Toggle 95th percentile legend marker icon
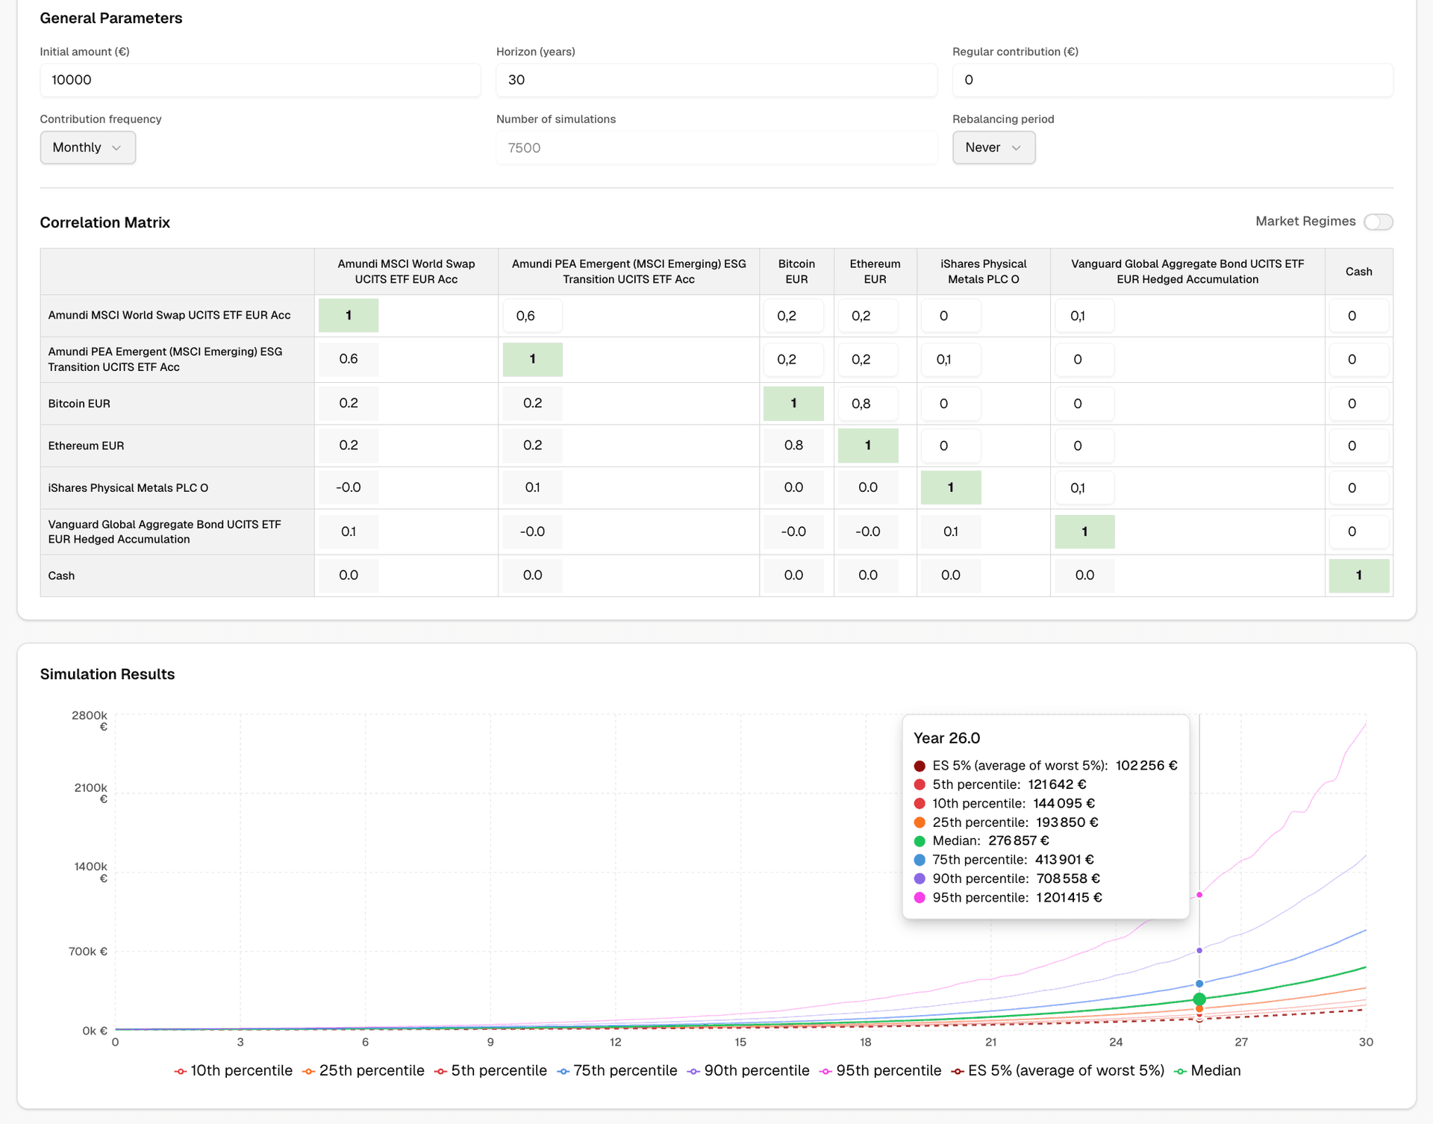Image resolution: width=1433 pixels, height=1124 pixels. (x=825, y=1071)
